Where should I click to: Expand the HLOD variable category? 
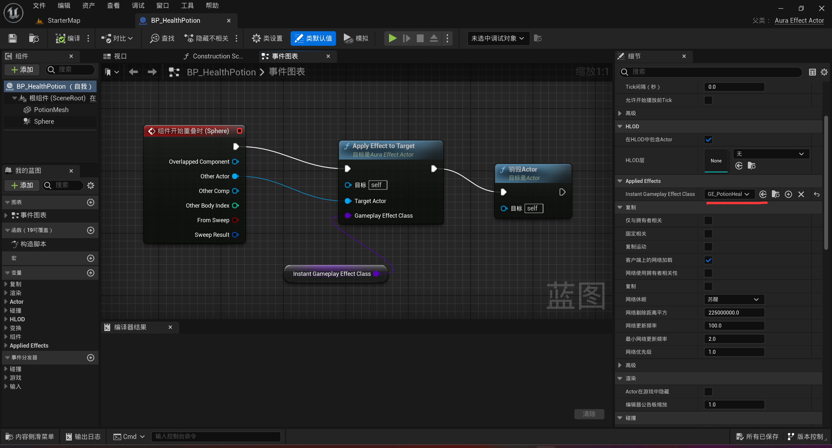pyautogui.click(x=6, y=319)
